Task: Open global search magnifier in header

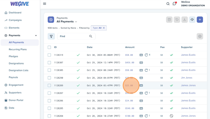Action: 168,4
